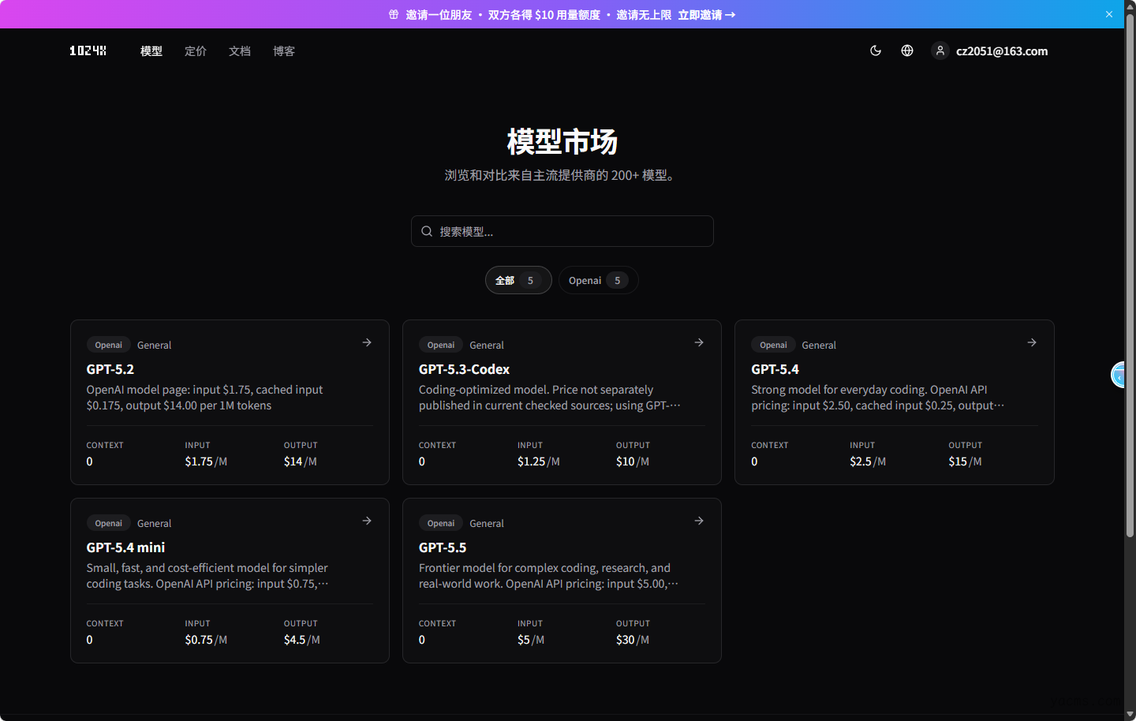1136x721 pixels.
Task: Click the $10/M output price
Action: (x=633, y=461)
